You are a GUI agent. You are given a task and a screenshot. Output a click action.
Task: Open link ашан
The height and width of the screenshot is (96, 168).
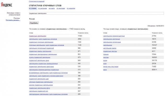(105, 61)
